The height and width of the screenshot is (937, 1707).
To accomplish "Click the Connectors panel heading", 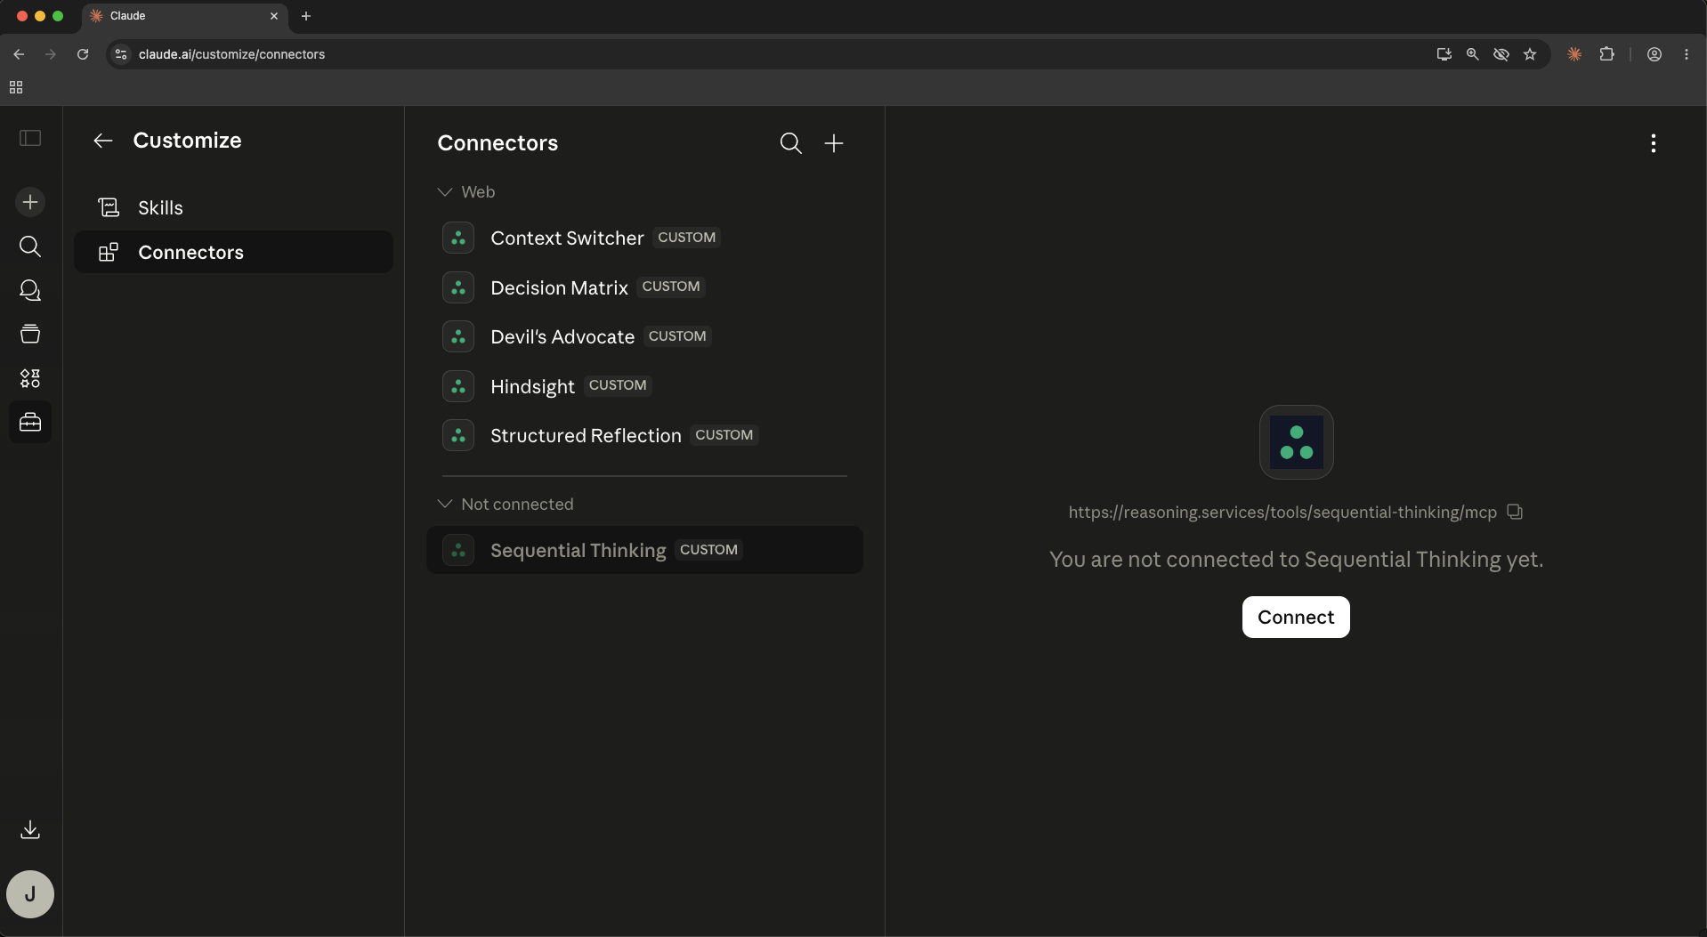I will click(x=498, y=143).
